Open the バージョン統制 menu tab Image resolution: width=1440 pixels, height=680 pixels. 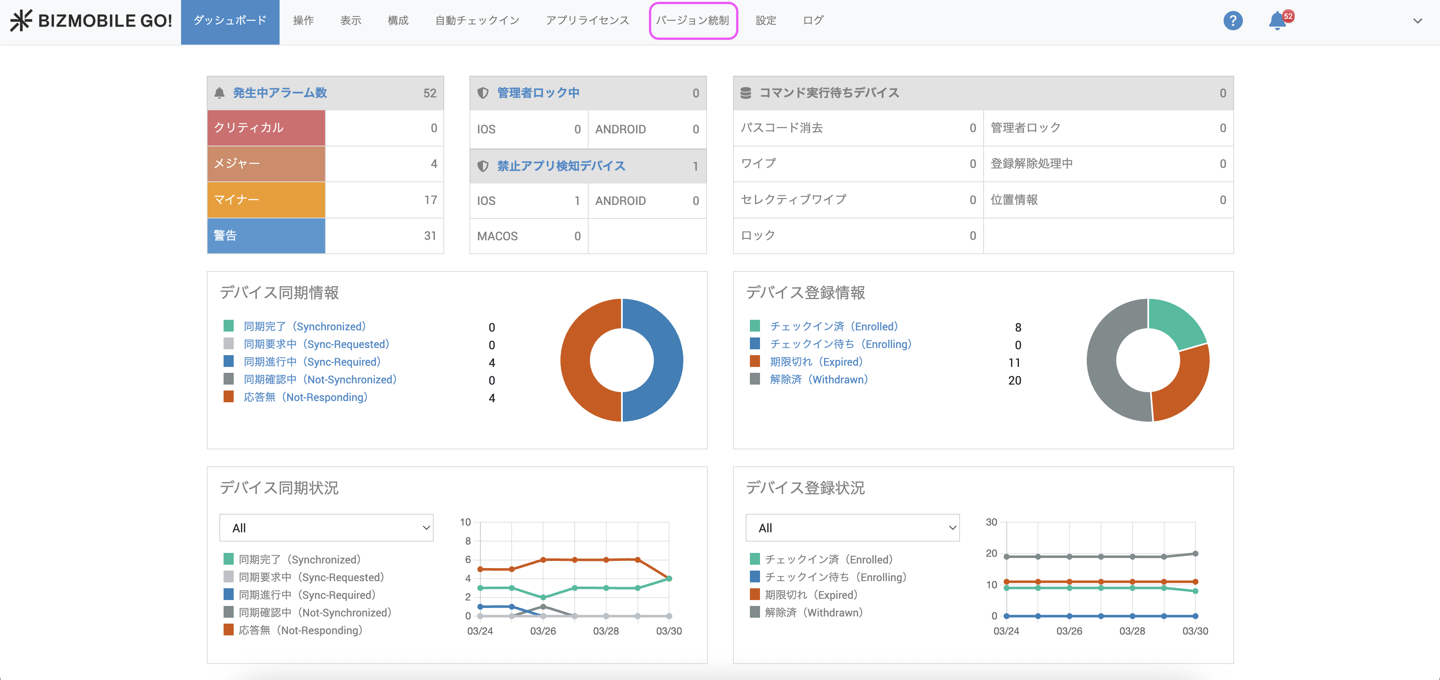pos(693,21)
